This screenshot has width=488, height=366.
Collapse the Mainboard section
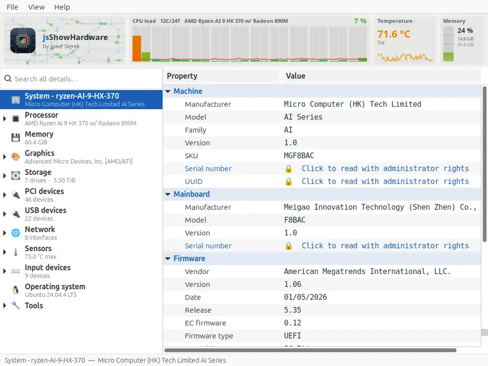click(x=168, y=194)
